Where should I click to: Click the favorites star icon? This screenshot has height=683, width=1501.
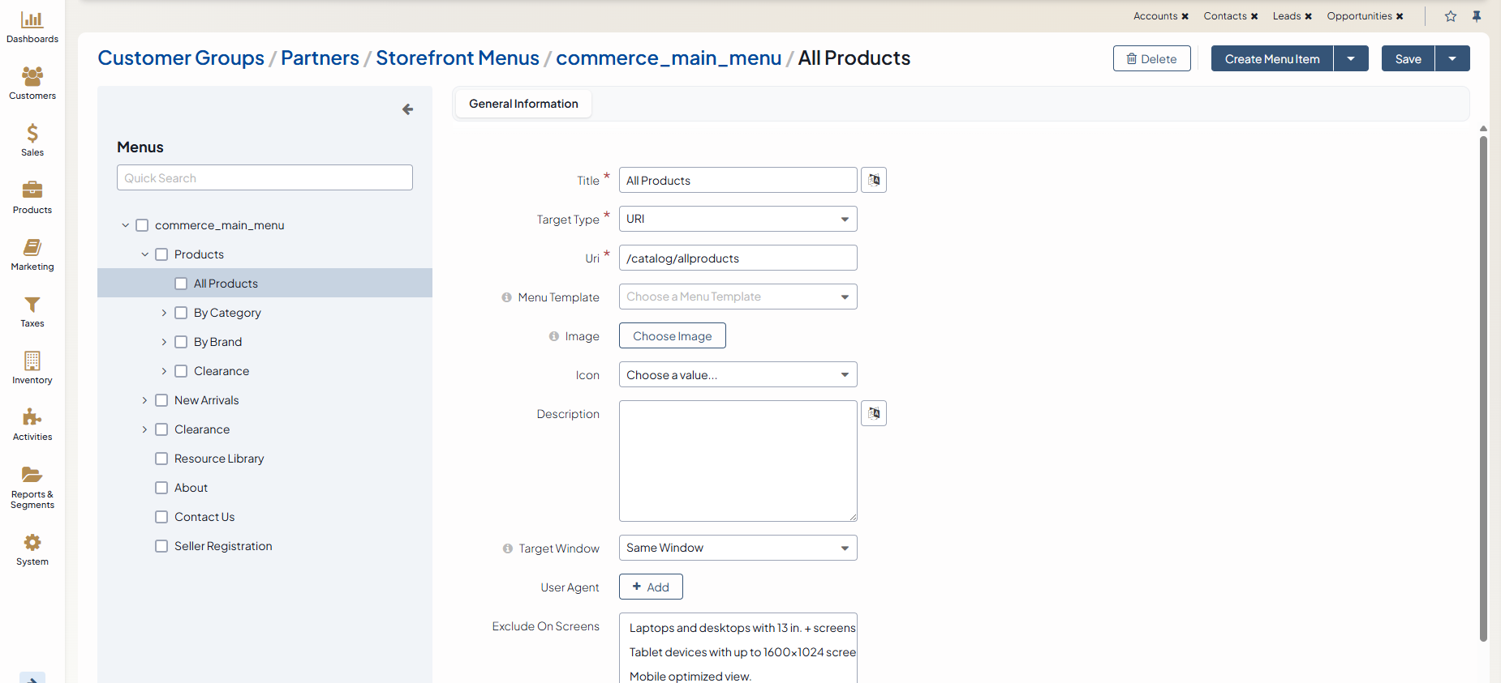1451,16
